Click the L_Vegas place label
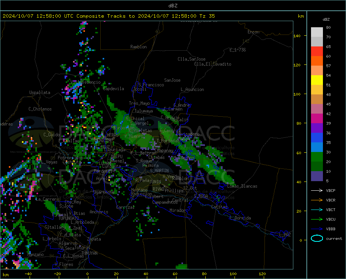Viewport: 346px width, 279px height. (x=50, y=162)
